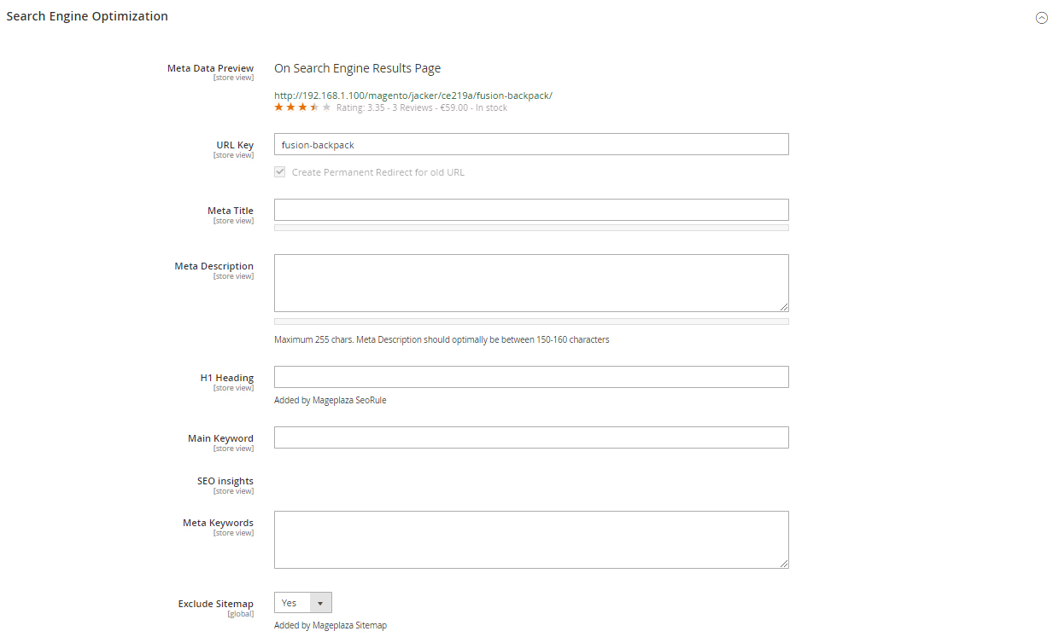
Task: Click the star rating icons in preview
Action: (x=302, y=107)
